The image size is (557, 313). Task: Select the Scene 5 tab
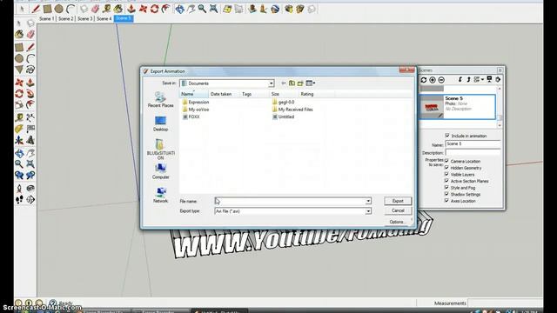(124, 18)
